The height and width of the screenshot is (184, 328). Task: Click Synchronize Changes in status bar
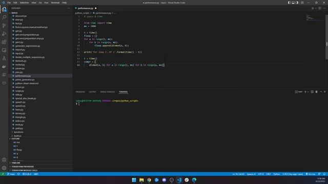click(18, 174)
